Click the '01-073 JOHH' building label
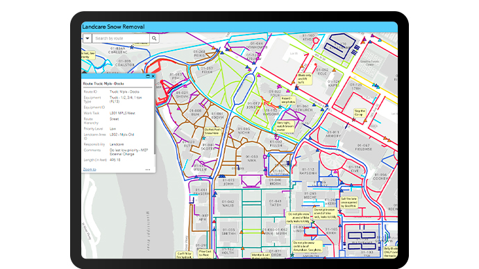The image size is (479, 269). [228, 182]
